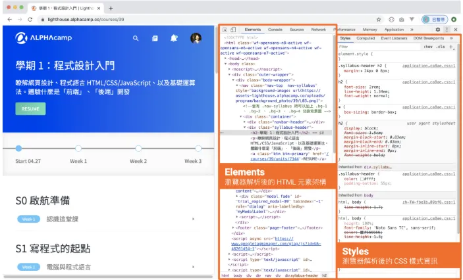463x280 pixels.
Task: Click the Styles Filter input field
Action: click(379, 47)
